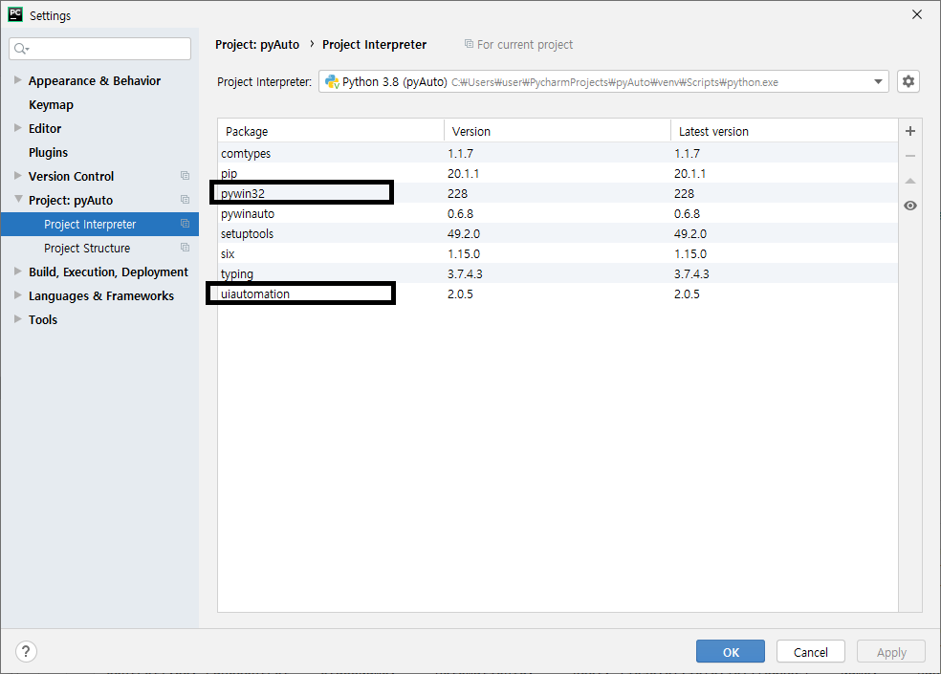Sort by Package column header
The width and height of the screenshot is (941, 674).
tap(331, 131)
